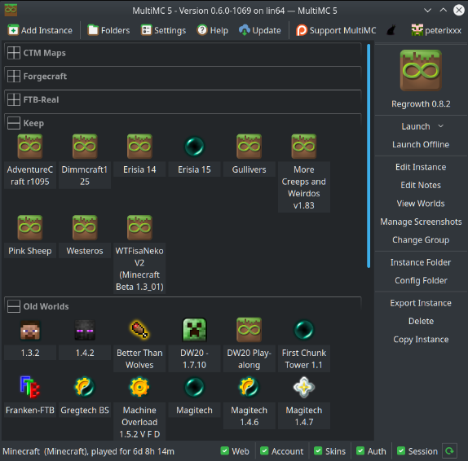The image size is (468, 461).
Task: Click the Account service status indicator
Action: pyautogui.click(x=282, y=451)
